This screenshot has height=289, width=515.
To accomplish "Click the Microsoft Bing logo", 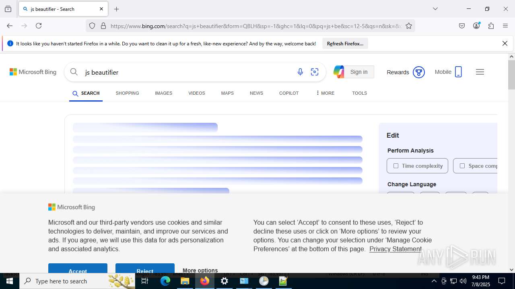I will [33, 72].
